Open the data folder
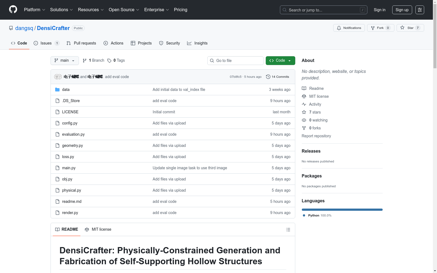The width and height of the screenshot is (437, 273). click(66, 90)
